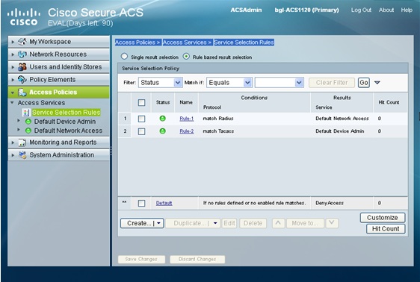
Task: Open the Default rule link
Action: coord(164,203)
